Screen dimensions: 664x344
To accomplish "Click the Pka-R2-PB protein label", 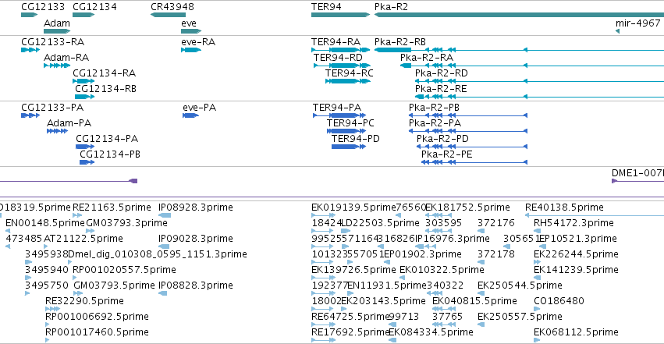I will pos(434,108).
